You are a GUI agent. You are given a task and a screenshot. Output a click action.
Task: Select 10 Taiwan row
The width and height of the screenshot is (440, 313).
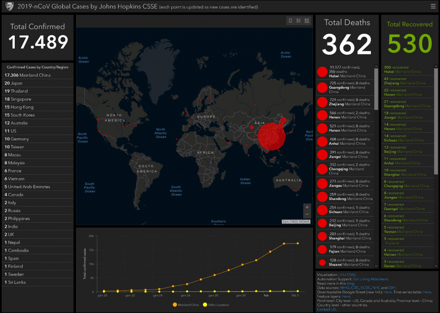point(37,147)
